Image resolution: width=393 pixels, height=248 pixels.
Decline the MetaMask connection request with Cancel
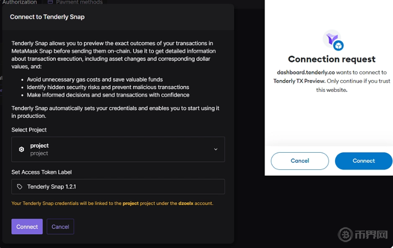coord(299,161)
